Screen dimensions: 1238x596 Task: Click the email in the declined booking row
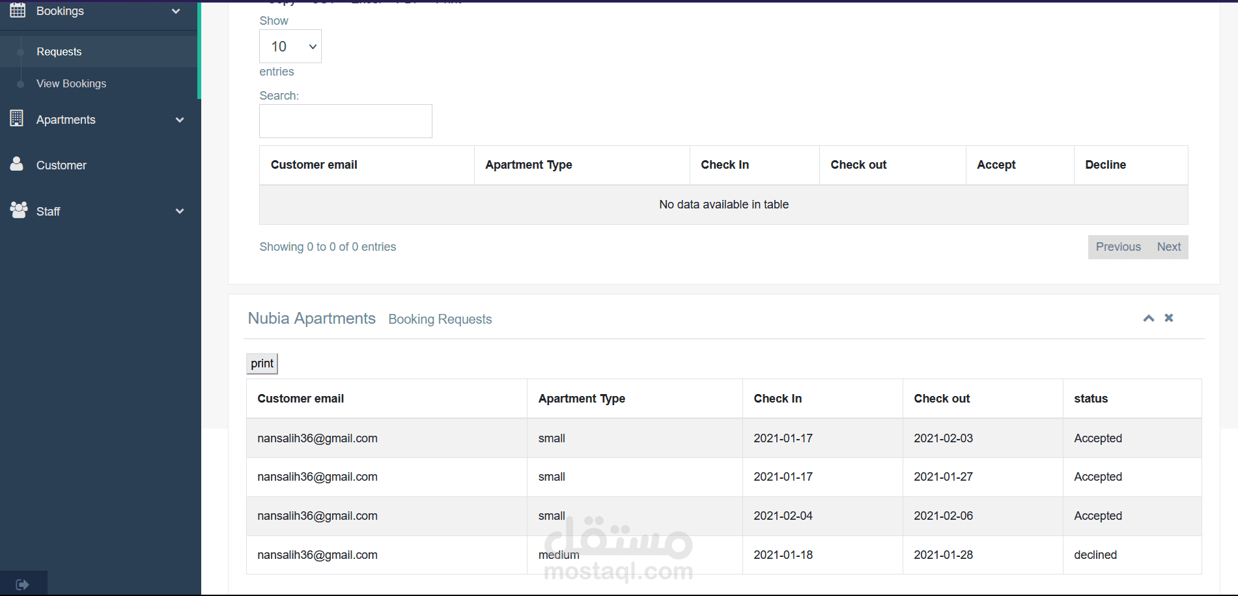coord(317,555)
